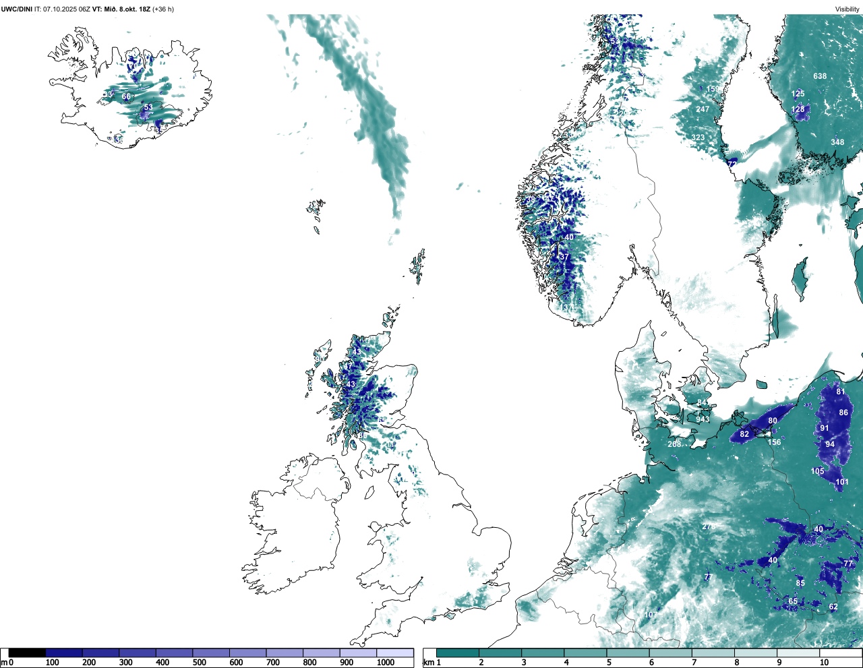
Task: Click the '62' visibility value at the lower right
Action: (x=833, y=607)
